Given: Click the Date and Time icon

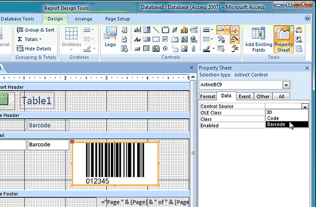Looking at the screenshot, I should coord(124,49).
